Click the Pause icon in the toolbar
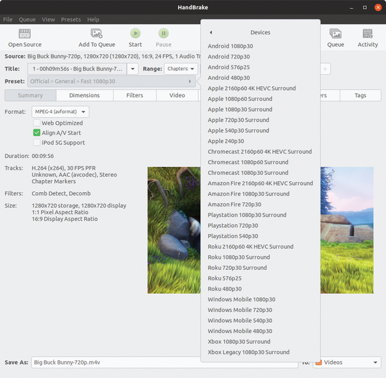Screen dimensions: 386x378 [163, 33]
